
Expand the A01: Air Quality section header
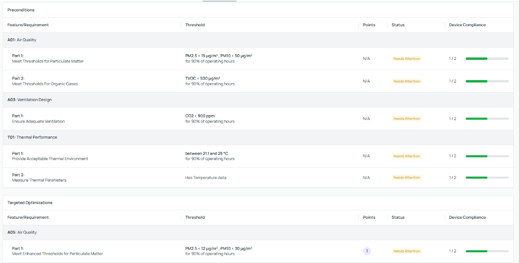coord(22,40)
